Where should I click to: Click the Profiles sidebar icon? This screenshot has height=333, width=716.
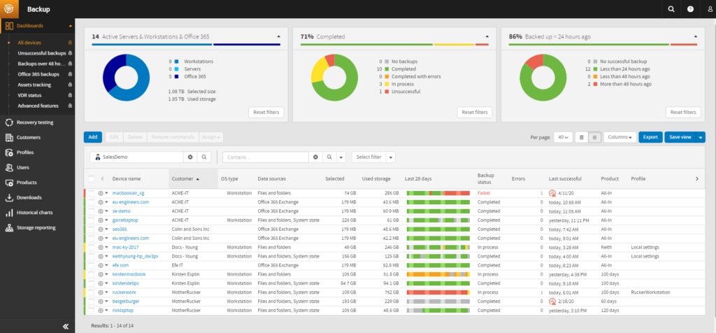(x=8, y=153)
